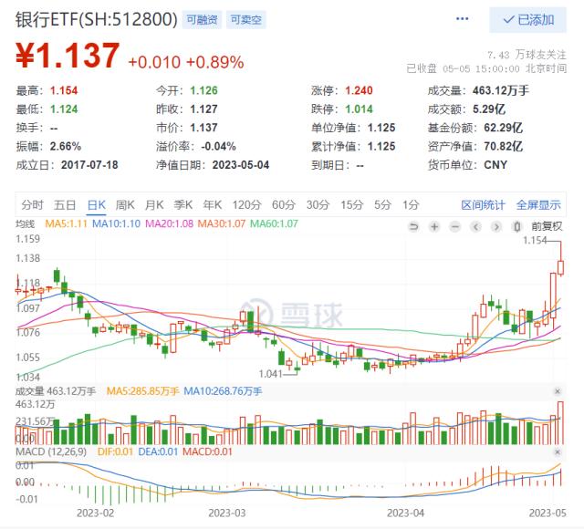Click the 跌停 1.014 value
584x529 pixels.
pos(359,109)
